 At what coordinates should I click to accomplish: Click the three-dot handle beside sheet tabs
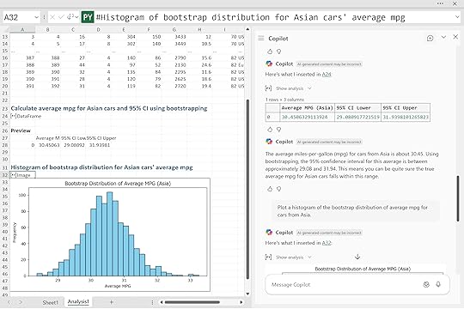pos(152,302)
